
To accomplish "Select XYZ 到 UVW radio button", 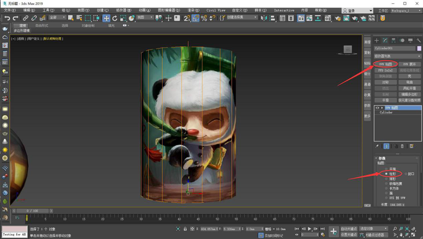I will [x=386, y=198].
